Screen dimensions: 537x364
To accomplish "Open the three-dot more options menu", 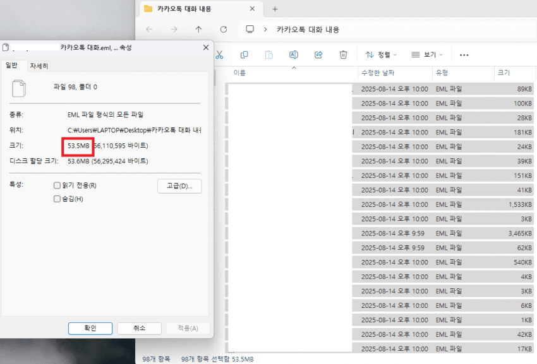I will click(464, 55).
